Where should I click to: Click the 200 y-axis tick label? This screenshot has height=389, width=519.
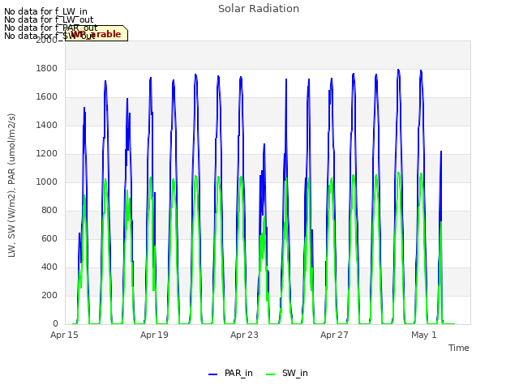coord(49,295)
